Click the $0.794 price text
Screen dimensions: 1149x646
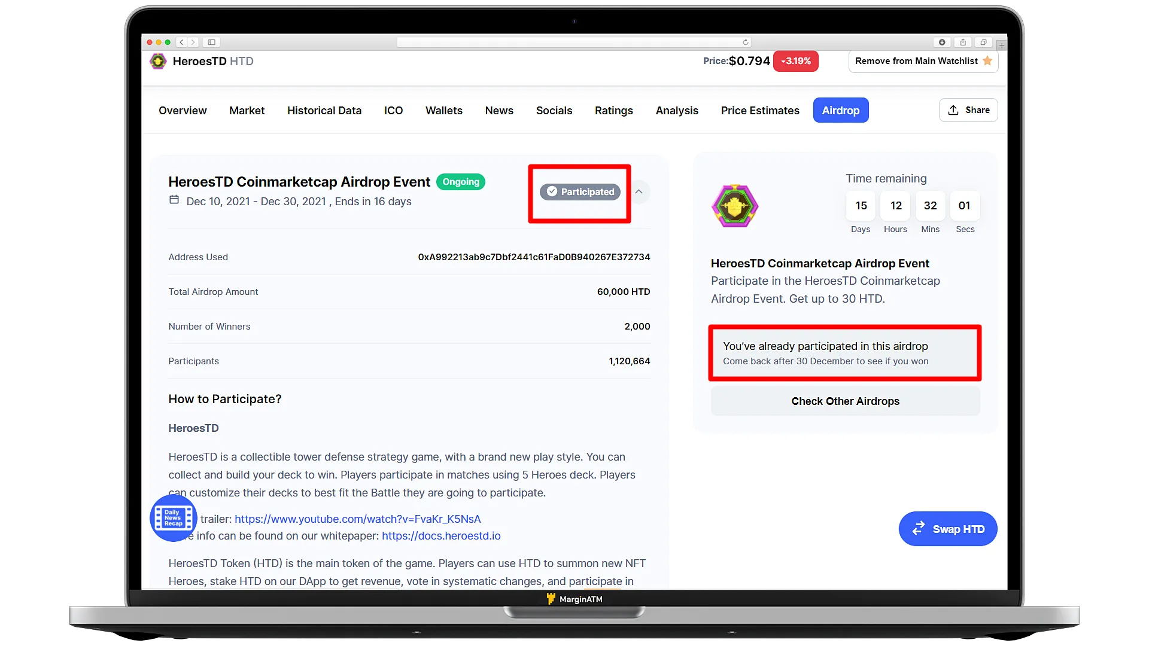click(x=749, y=61)
